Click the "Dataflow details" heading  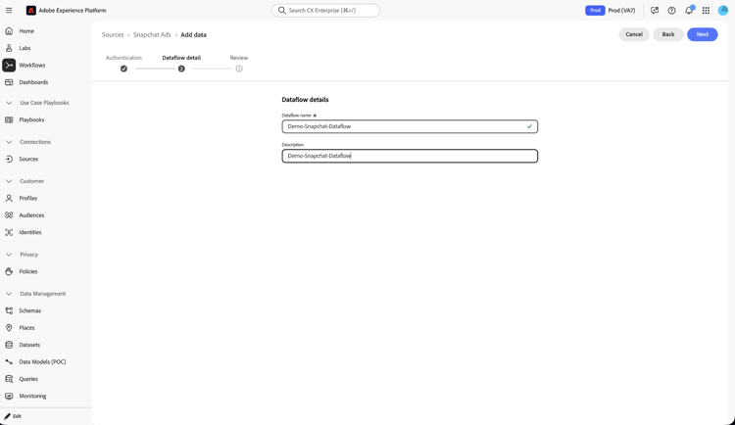coord(305,99)
